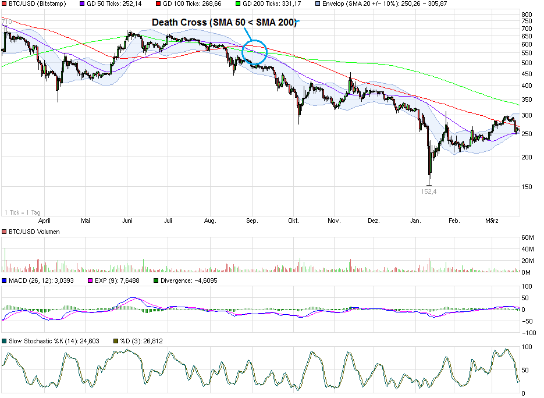Click the '710' high price label

6,22
